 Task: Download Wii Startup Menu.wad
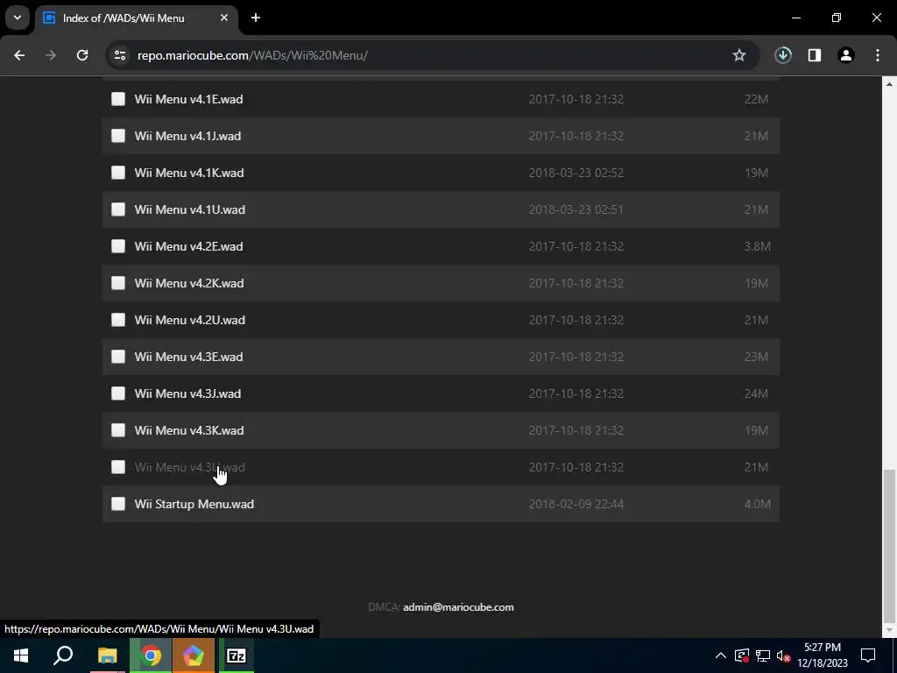tap(194, 504)
